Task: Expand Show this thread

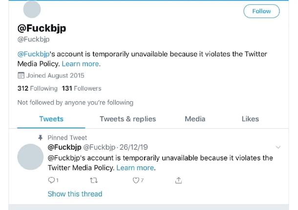Action: point(75,194)
